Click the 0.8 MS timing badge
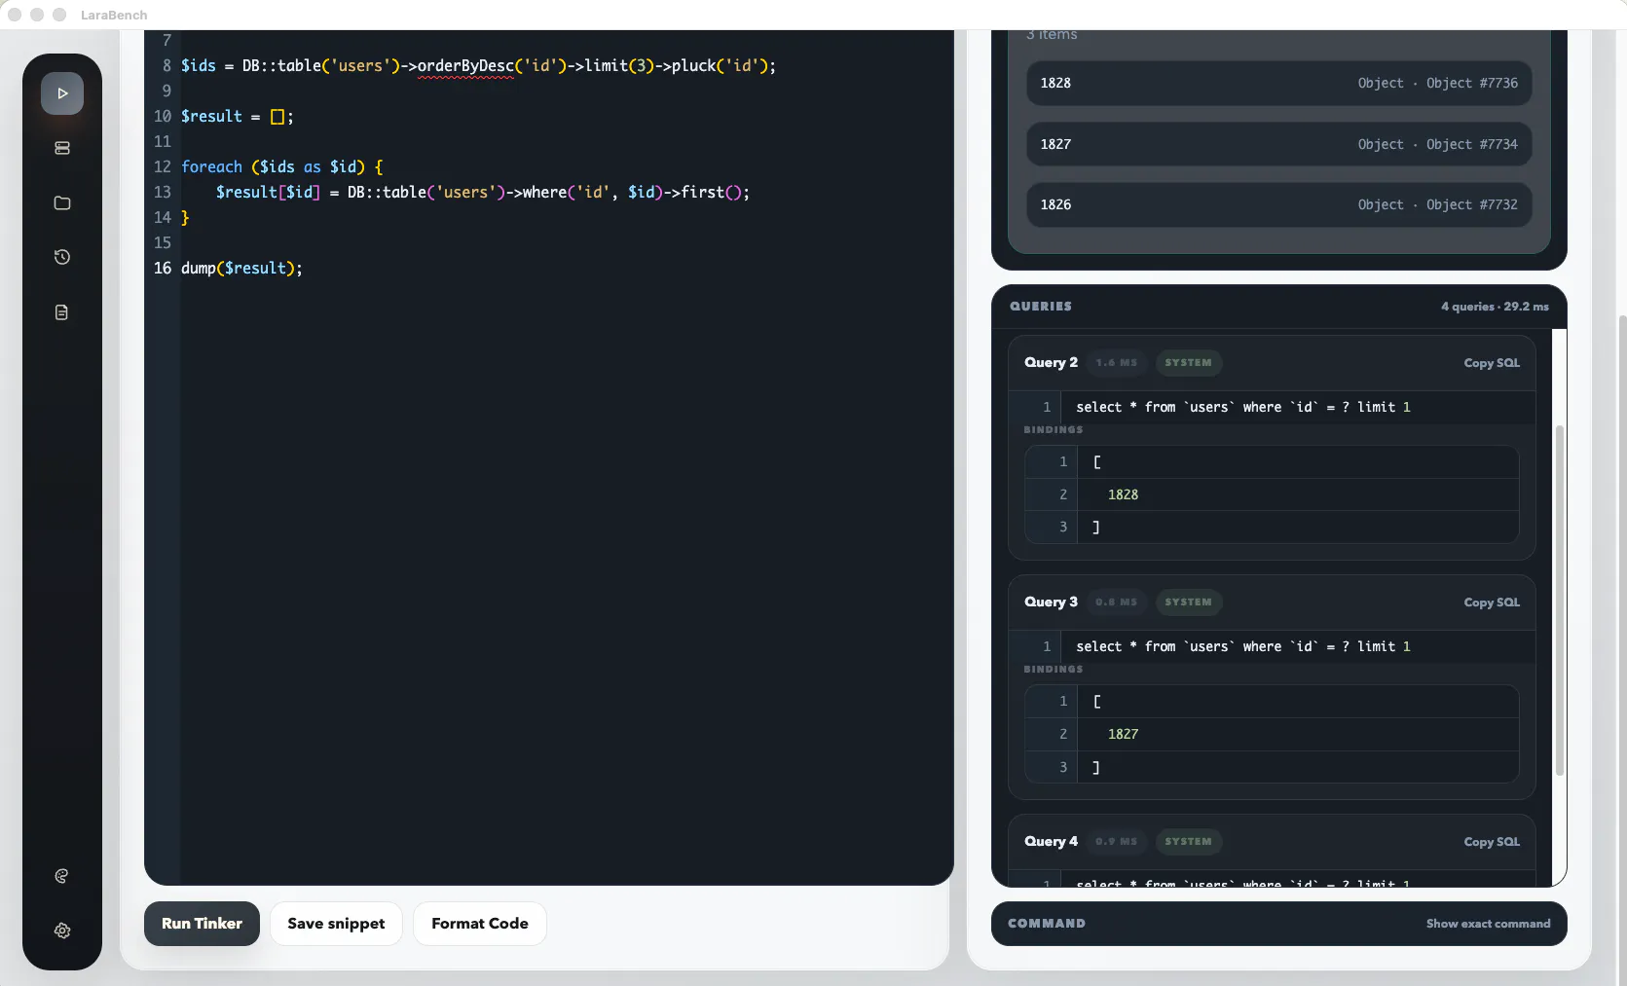 (1116, 603)
